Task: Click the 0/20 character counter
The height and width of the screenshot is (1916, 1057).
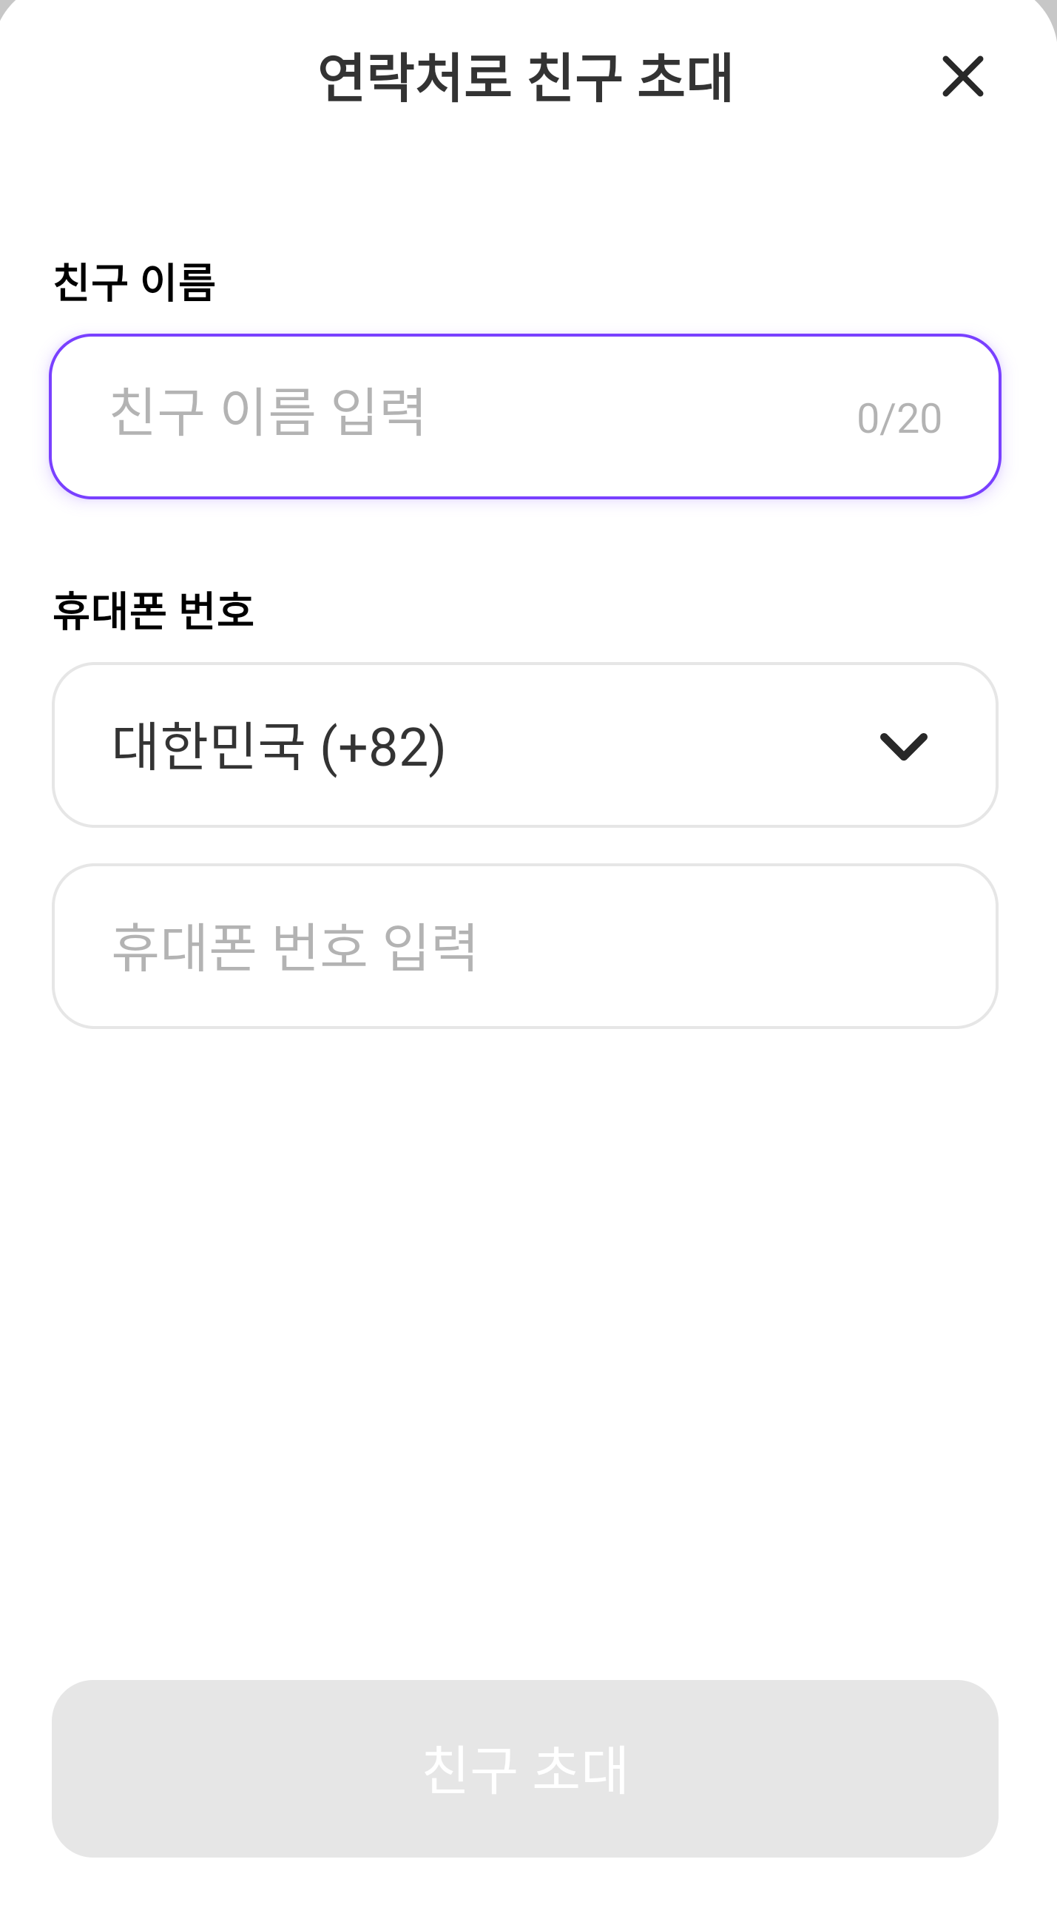Action: (x=899, y=418)
